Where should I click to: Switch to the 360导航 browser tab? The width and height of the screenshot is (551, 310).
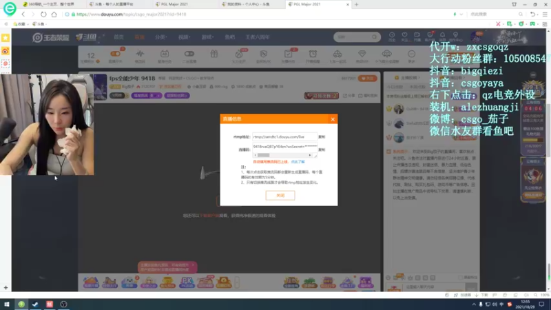pos(51,4)
